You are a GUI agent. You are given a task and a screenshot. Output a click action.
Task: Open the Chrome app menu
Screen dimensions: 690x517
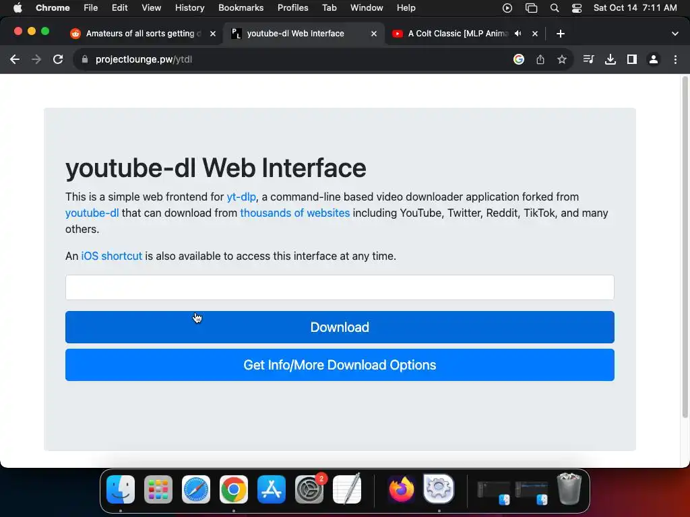click(x=53, y=8)
